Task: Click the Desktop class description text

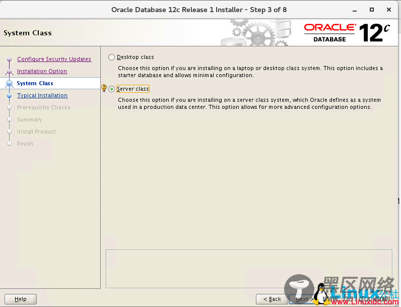Action: 250,72
